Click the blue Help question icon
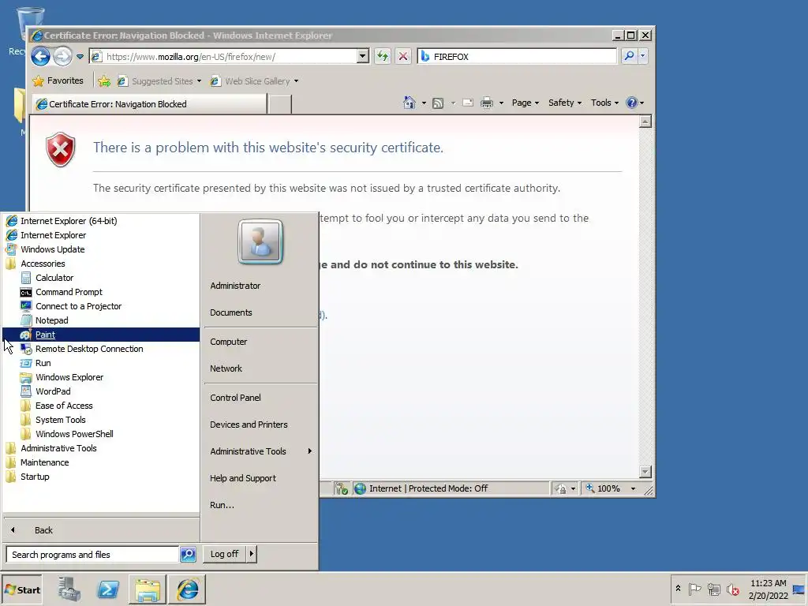Screen dimensions: 808x606 click(632, 103)
